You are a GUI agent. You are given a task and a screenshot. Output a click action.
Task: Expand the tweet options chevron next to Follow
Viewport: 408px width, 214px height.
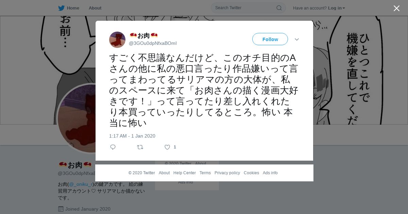[x=297, y=39]
